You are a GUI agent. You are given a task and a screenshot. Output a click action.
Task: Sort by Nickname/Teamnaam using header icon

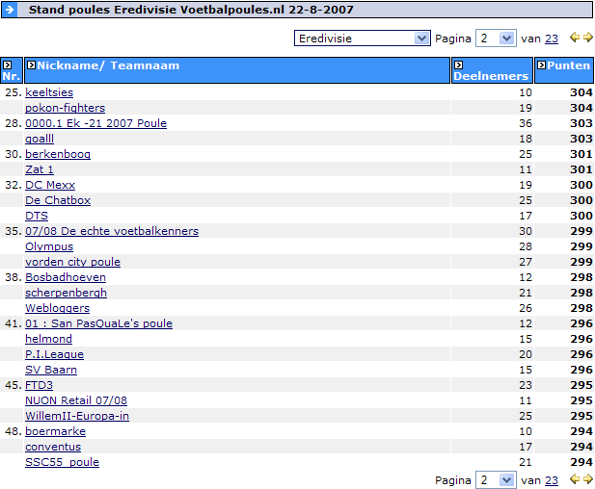(x=31, y=65)
